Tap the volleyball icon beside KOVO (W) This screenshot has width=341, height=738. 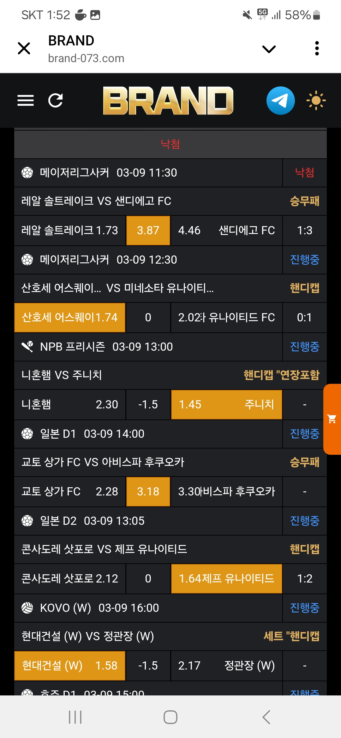[27, 608]
